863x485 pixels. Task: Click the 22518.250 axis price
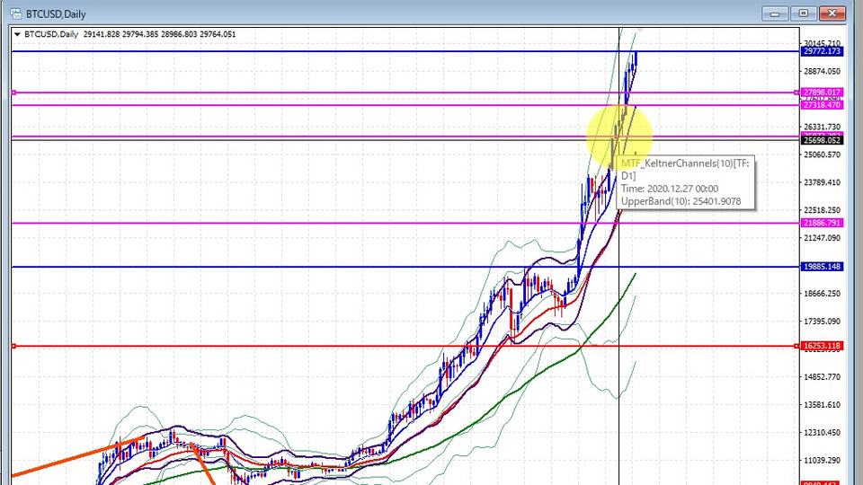tap(823, 210)
